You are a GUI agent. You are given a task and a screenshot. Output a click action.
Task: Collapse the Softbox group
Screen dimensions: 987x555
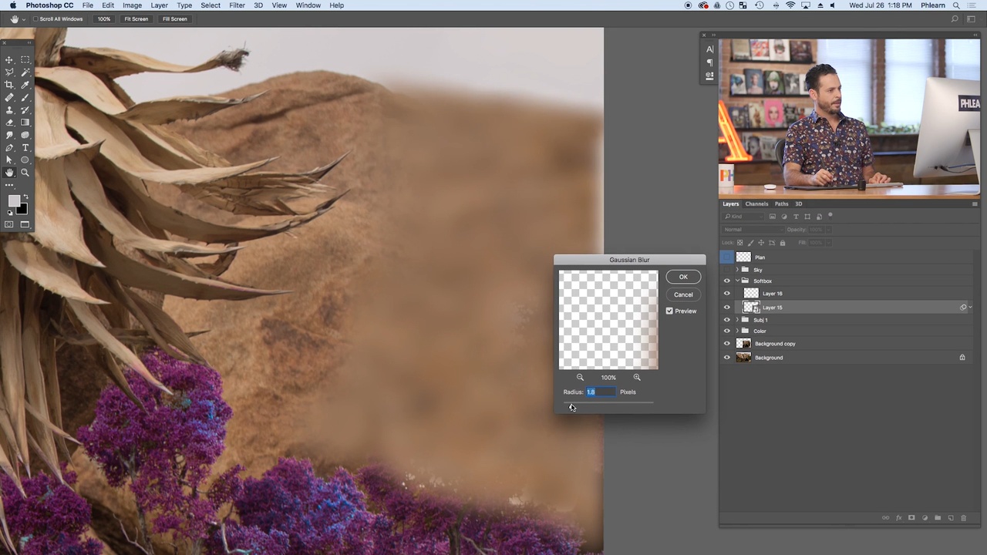pos(737,281)
